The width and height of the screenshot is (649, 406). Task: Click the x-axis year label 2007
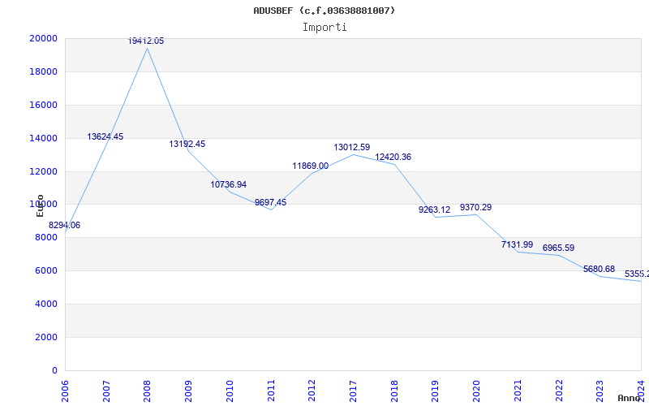click(x=106, y=391)
